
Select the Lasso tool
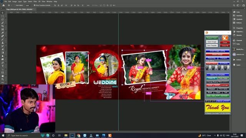(3, 20)
